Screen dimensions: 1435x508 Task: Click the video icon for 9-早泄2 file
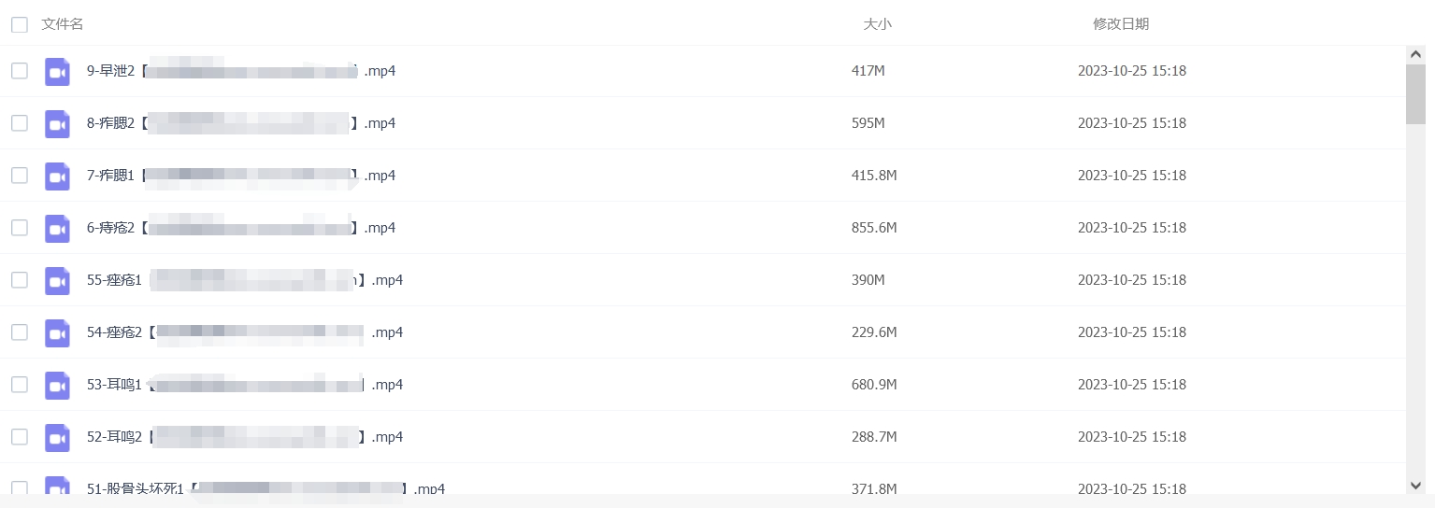click(x=57, y=71)
